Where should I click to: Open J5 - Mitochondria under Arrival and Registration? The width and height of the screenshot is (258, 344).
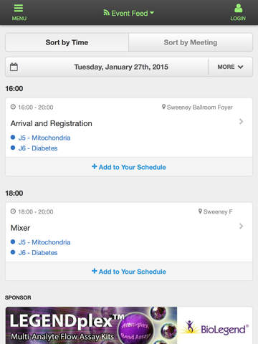(44, 138)
